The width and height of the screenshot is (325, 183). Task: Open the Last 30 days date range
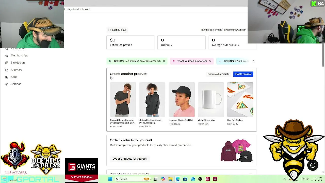pos(117,30)
